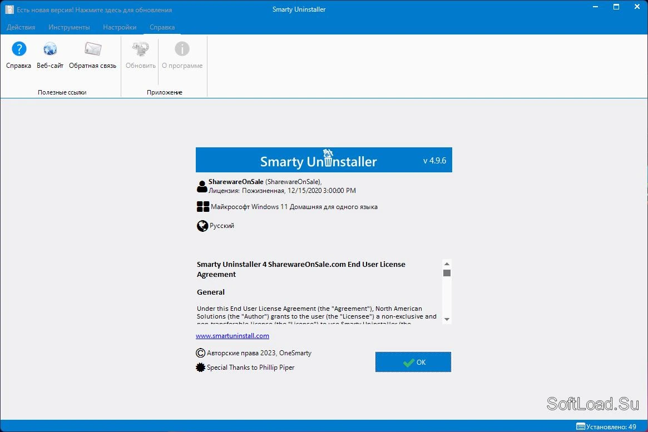Click the Лицензия: Пожизненная text line

282,191
